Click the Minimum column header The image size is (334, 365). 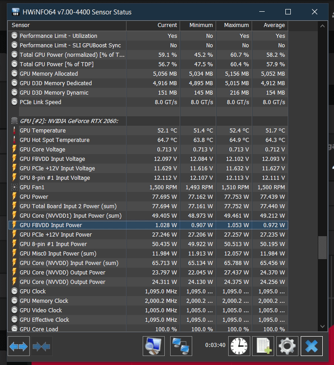click(x=198, y=25)
